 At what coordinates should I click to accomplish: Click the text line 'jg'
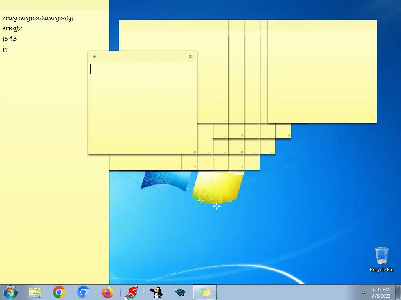(5, 49)
